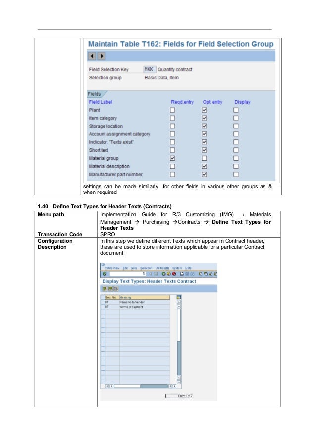Enable Display checkbox for Short text
This screenshot has width=316, height=448.
point(236,150)
